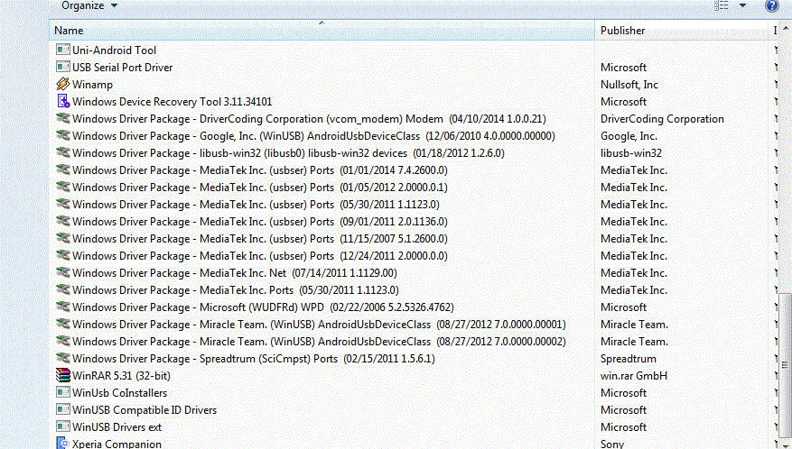Select libusb-win32 (libusb0) devices entry text
The width and height of the screenshot is (792, 449).
[x=288, y=153]
